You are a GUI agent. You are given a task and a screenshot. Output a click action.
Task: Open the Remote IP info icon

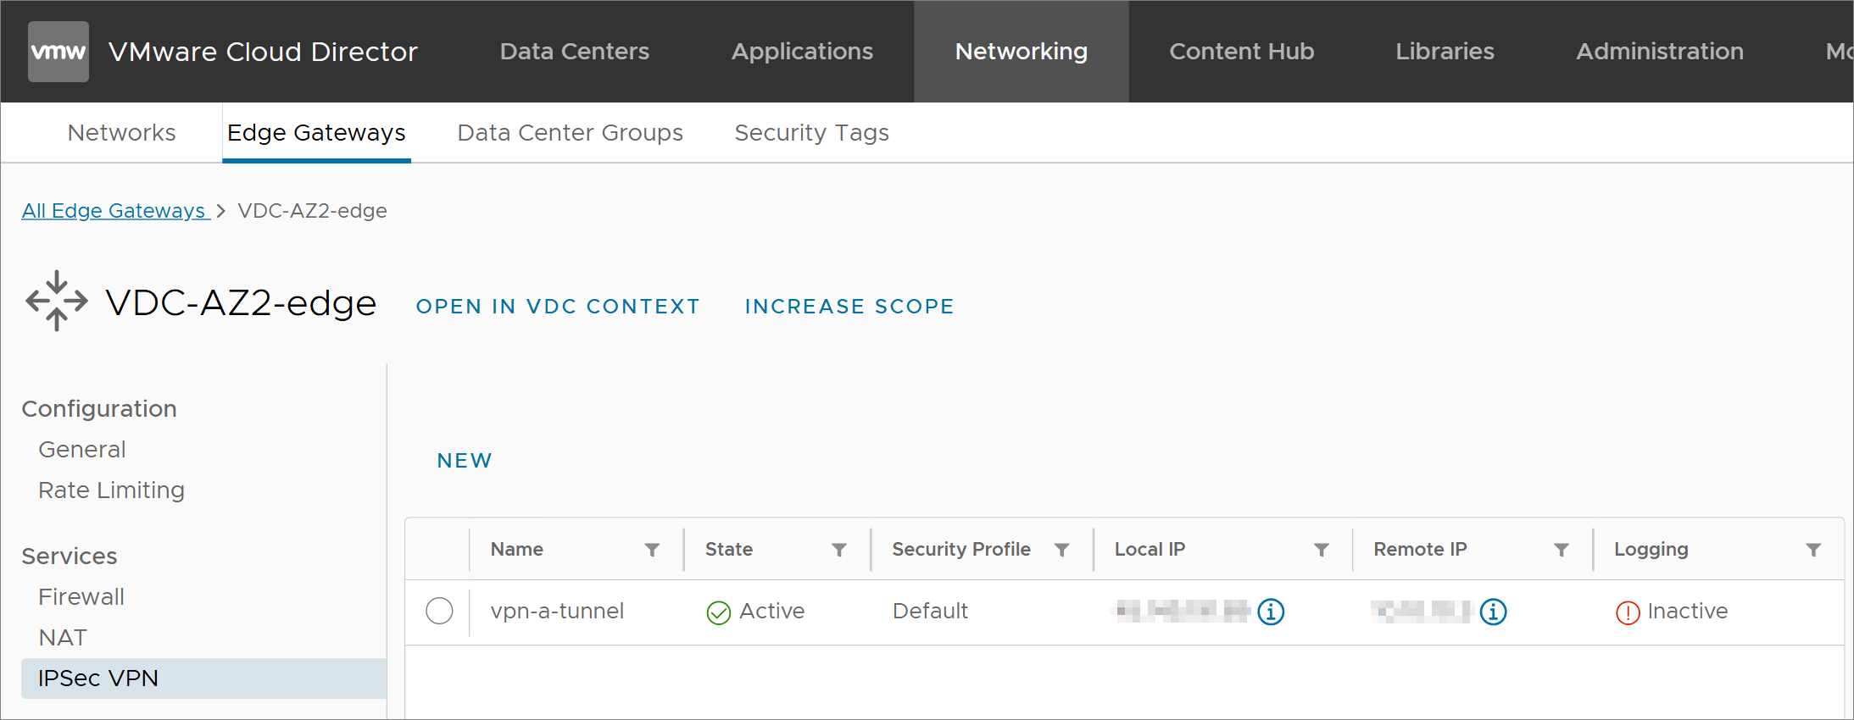point(1493,611)
